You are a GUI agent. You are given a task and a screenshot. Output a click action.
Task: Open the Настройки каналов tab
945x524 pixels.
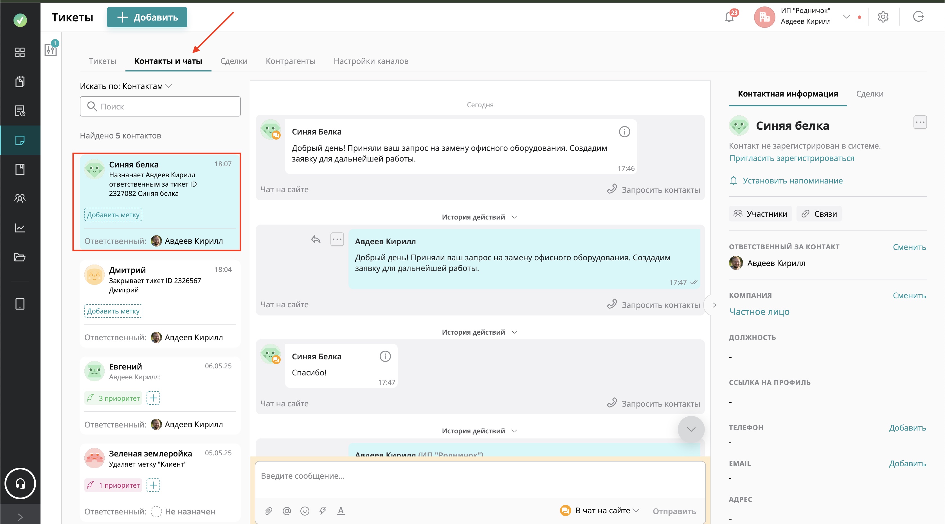(371, 61)
